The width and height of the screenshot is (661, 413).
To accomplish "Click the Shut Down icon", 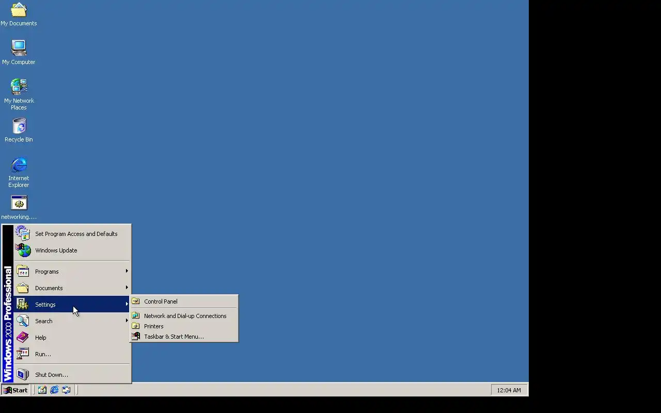I will [x=23, y=374].
